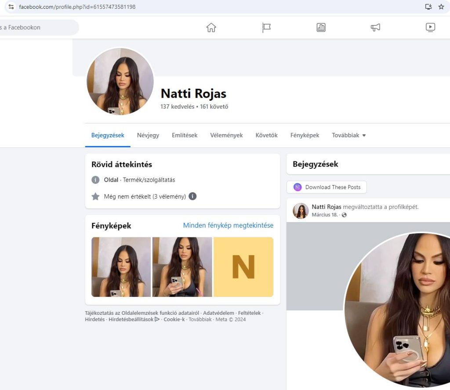450x390 pixels.
Task: Click the Március 18. post date
Action: tap(325, 215)
